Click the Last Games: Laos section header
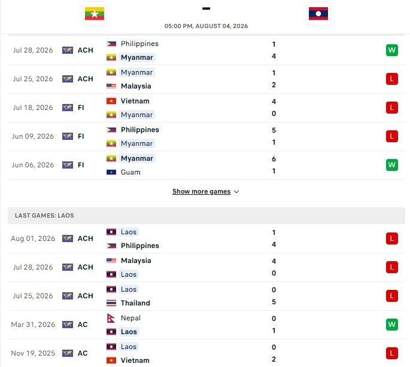The image size is (410, 367). 206,216
